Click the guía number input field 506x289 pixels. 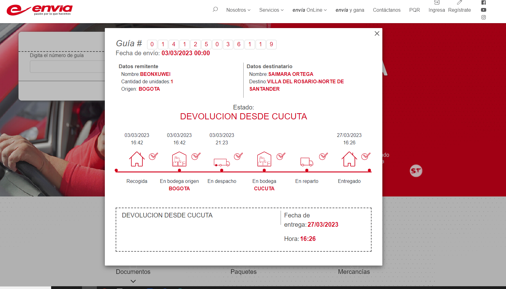click(67, 67)
